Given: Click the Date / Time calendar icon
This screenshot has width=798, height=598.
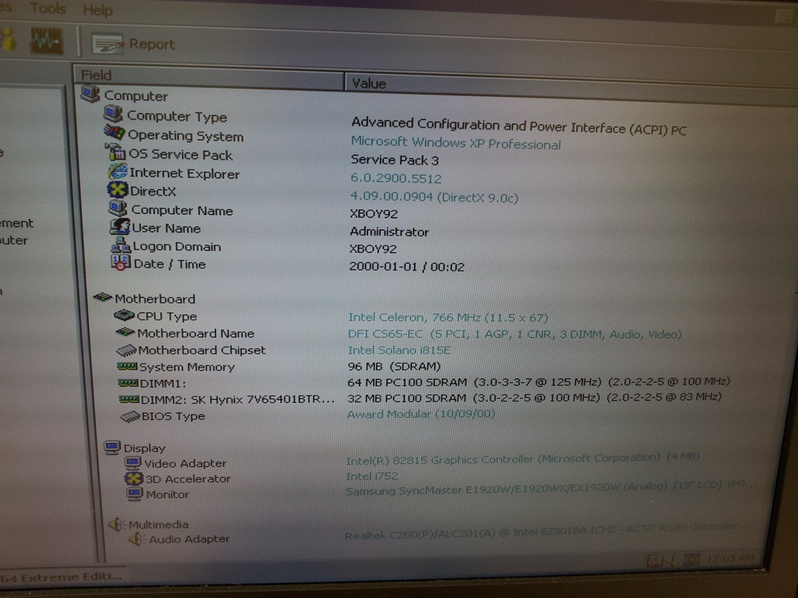Looking at the screenshot, I should coord(120,263).
